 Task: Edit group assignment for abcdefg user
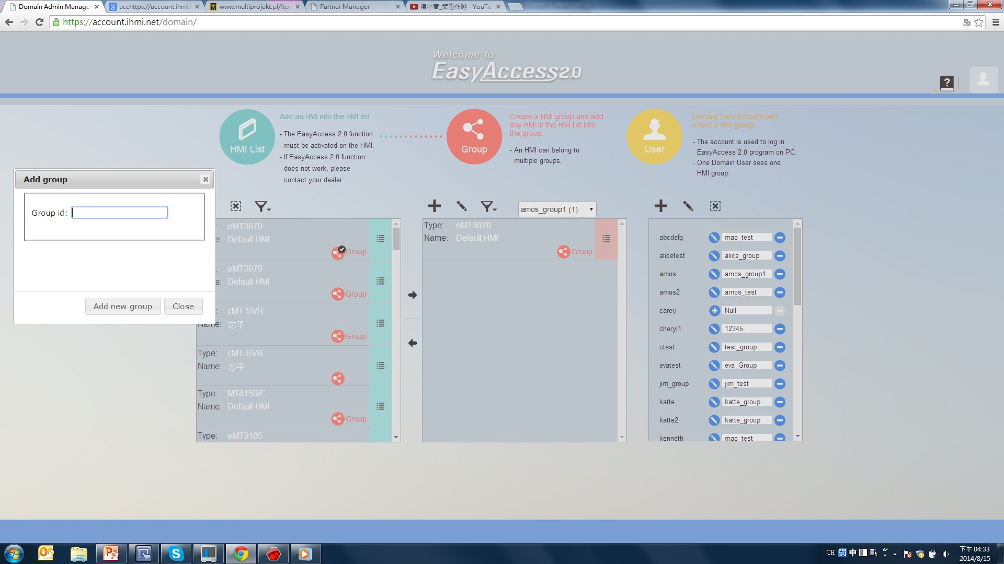714,238
